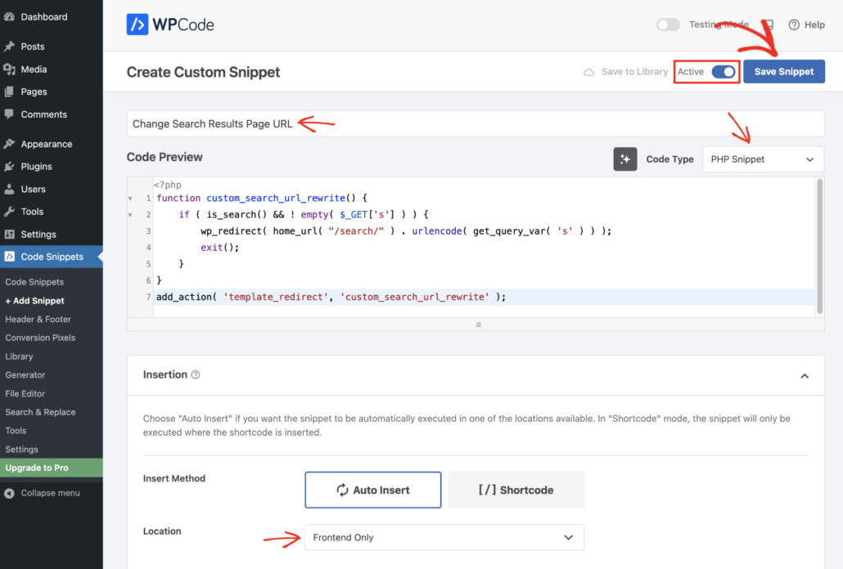This screenshot has width=843, height=569.
Task: Select the Auto Insert method button
Action: 373,490
